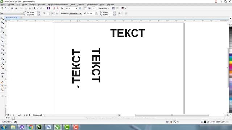Toggle show guidelines button
Image resolution: width=232 pixels, height=130 pixels.
[x=94, y=8]
